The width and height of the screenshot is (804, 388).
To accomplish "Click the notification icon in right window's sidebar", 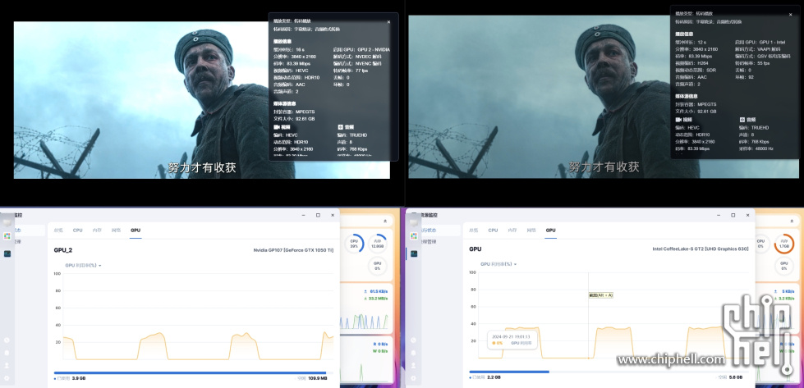I will coord(414,353).
